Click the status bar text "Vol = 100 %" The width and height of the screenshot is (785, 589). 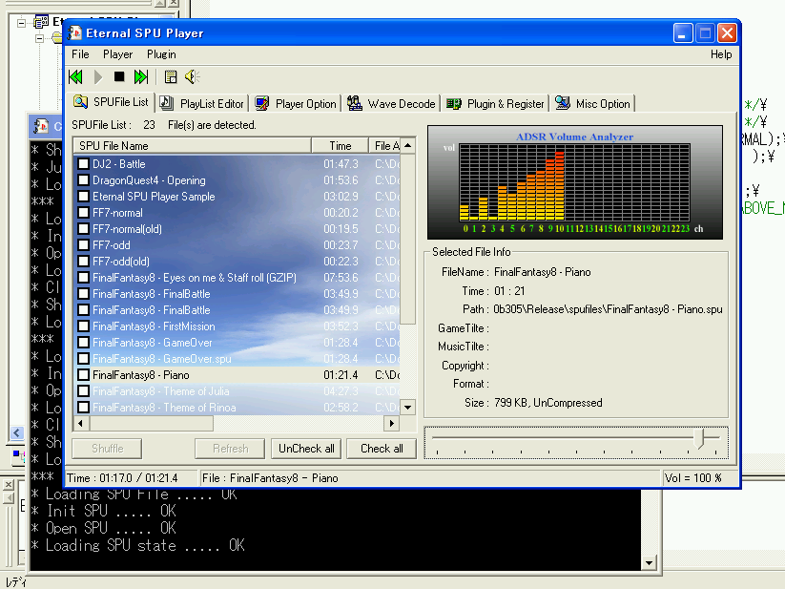692,478
